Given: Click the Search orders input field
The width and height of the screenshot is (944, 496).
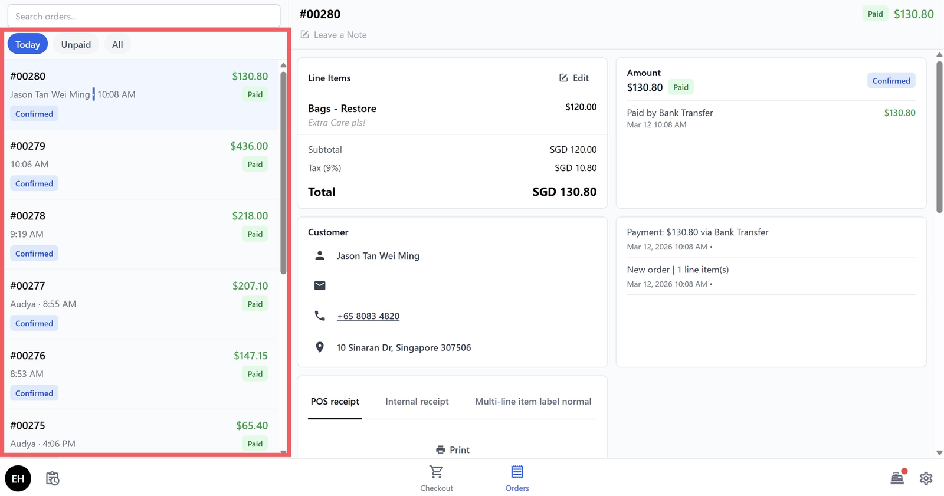Looking at the screenshot, I should click(144, 16).
